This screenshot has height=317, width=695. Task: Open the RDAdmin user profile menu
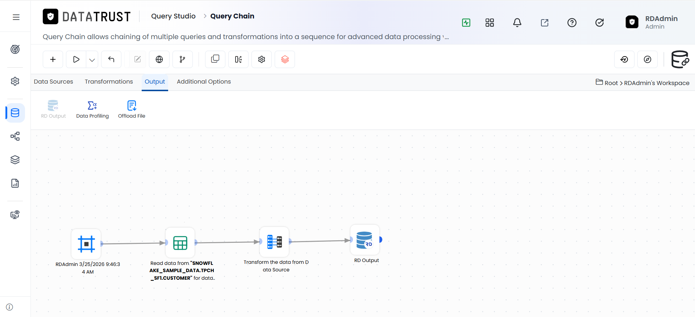(x=652, y=22)
